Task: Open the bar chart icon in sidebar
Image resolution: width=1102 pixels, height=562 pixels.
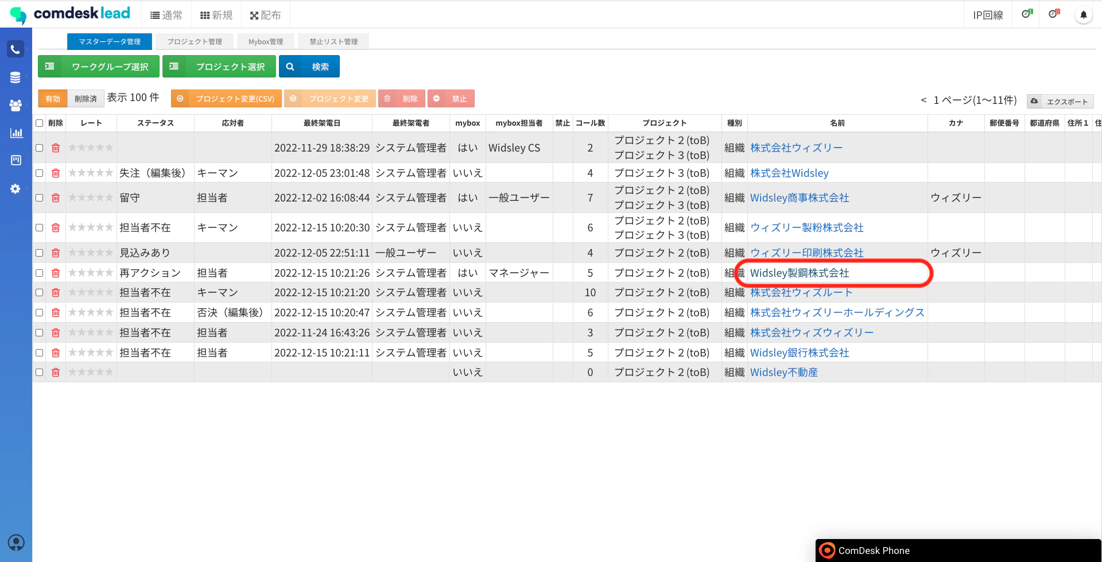Action: click(x=16, y=133)
